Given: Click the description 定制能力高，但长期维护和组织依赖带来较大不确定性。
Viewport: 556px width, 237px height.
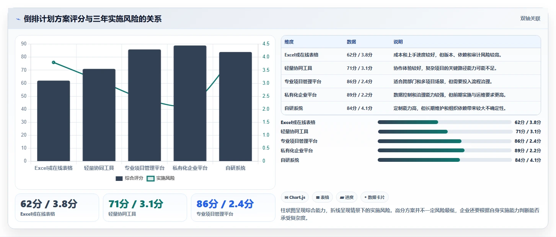Looking at the screenshot, I should (x=450, y=108).
